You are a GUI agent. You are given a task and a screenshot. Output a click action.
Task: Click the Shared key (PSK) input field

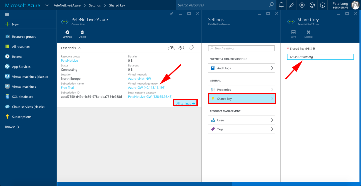(320, 57)
